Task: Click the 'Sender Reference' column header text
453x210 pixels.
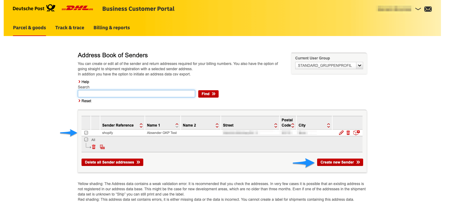Action: (x=118, y=125)
